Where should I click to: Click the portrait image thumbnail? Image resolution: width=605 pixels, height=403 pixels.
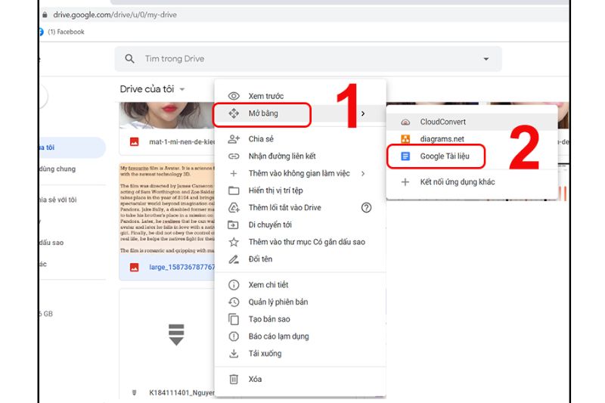(x=167, y=116)
